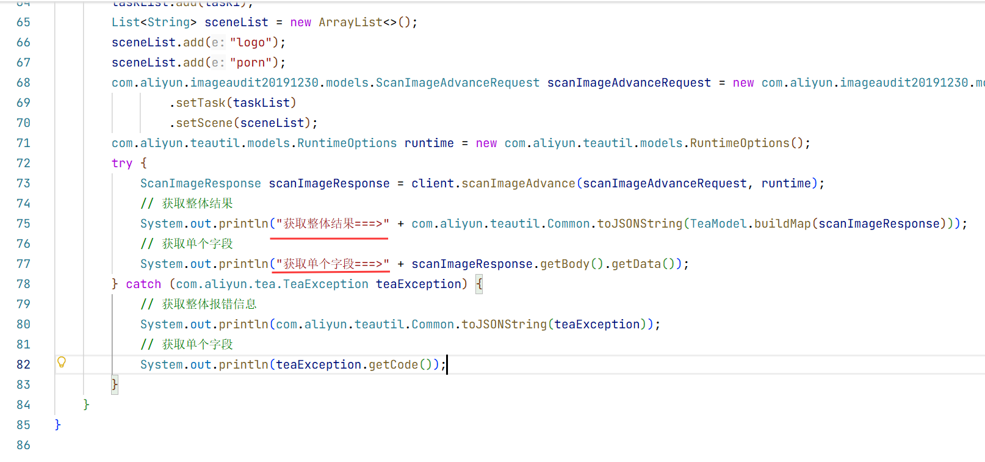Image resolution: width=985 pixels, height=462 pixels.
Task: Click the comment 获取整体结果 on line 74
Action: pos(187,204)
